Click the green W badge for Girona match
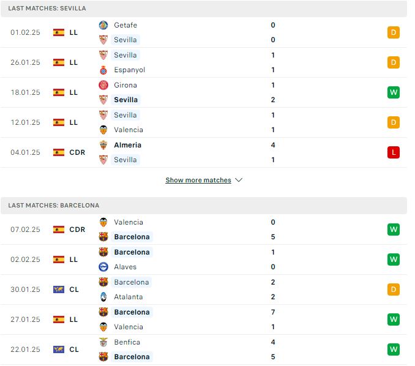 (x=394, y=92)
